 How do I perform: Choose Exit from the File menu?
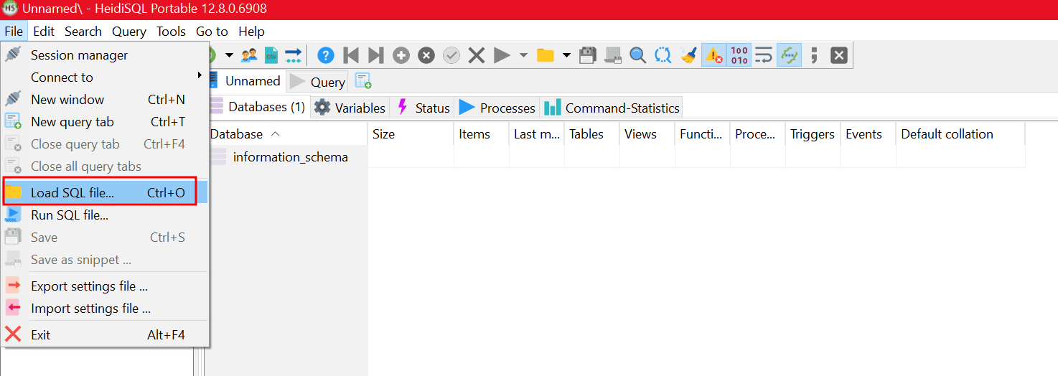(x=105, y=335)
